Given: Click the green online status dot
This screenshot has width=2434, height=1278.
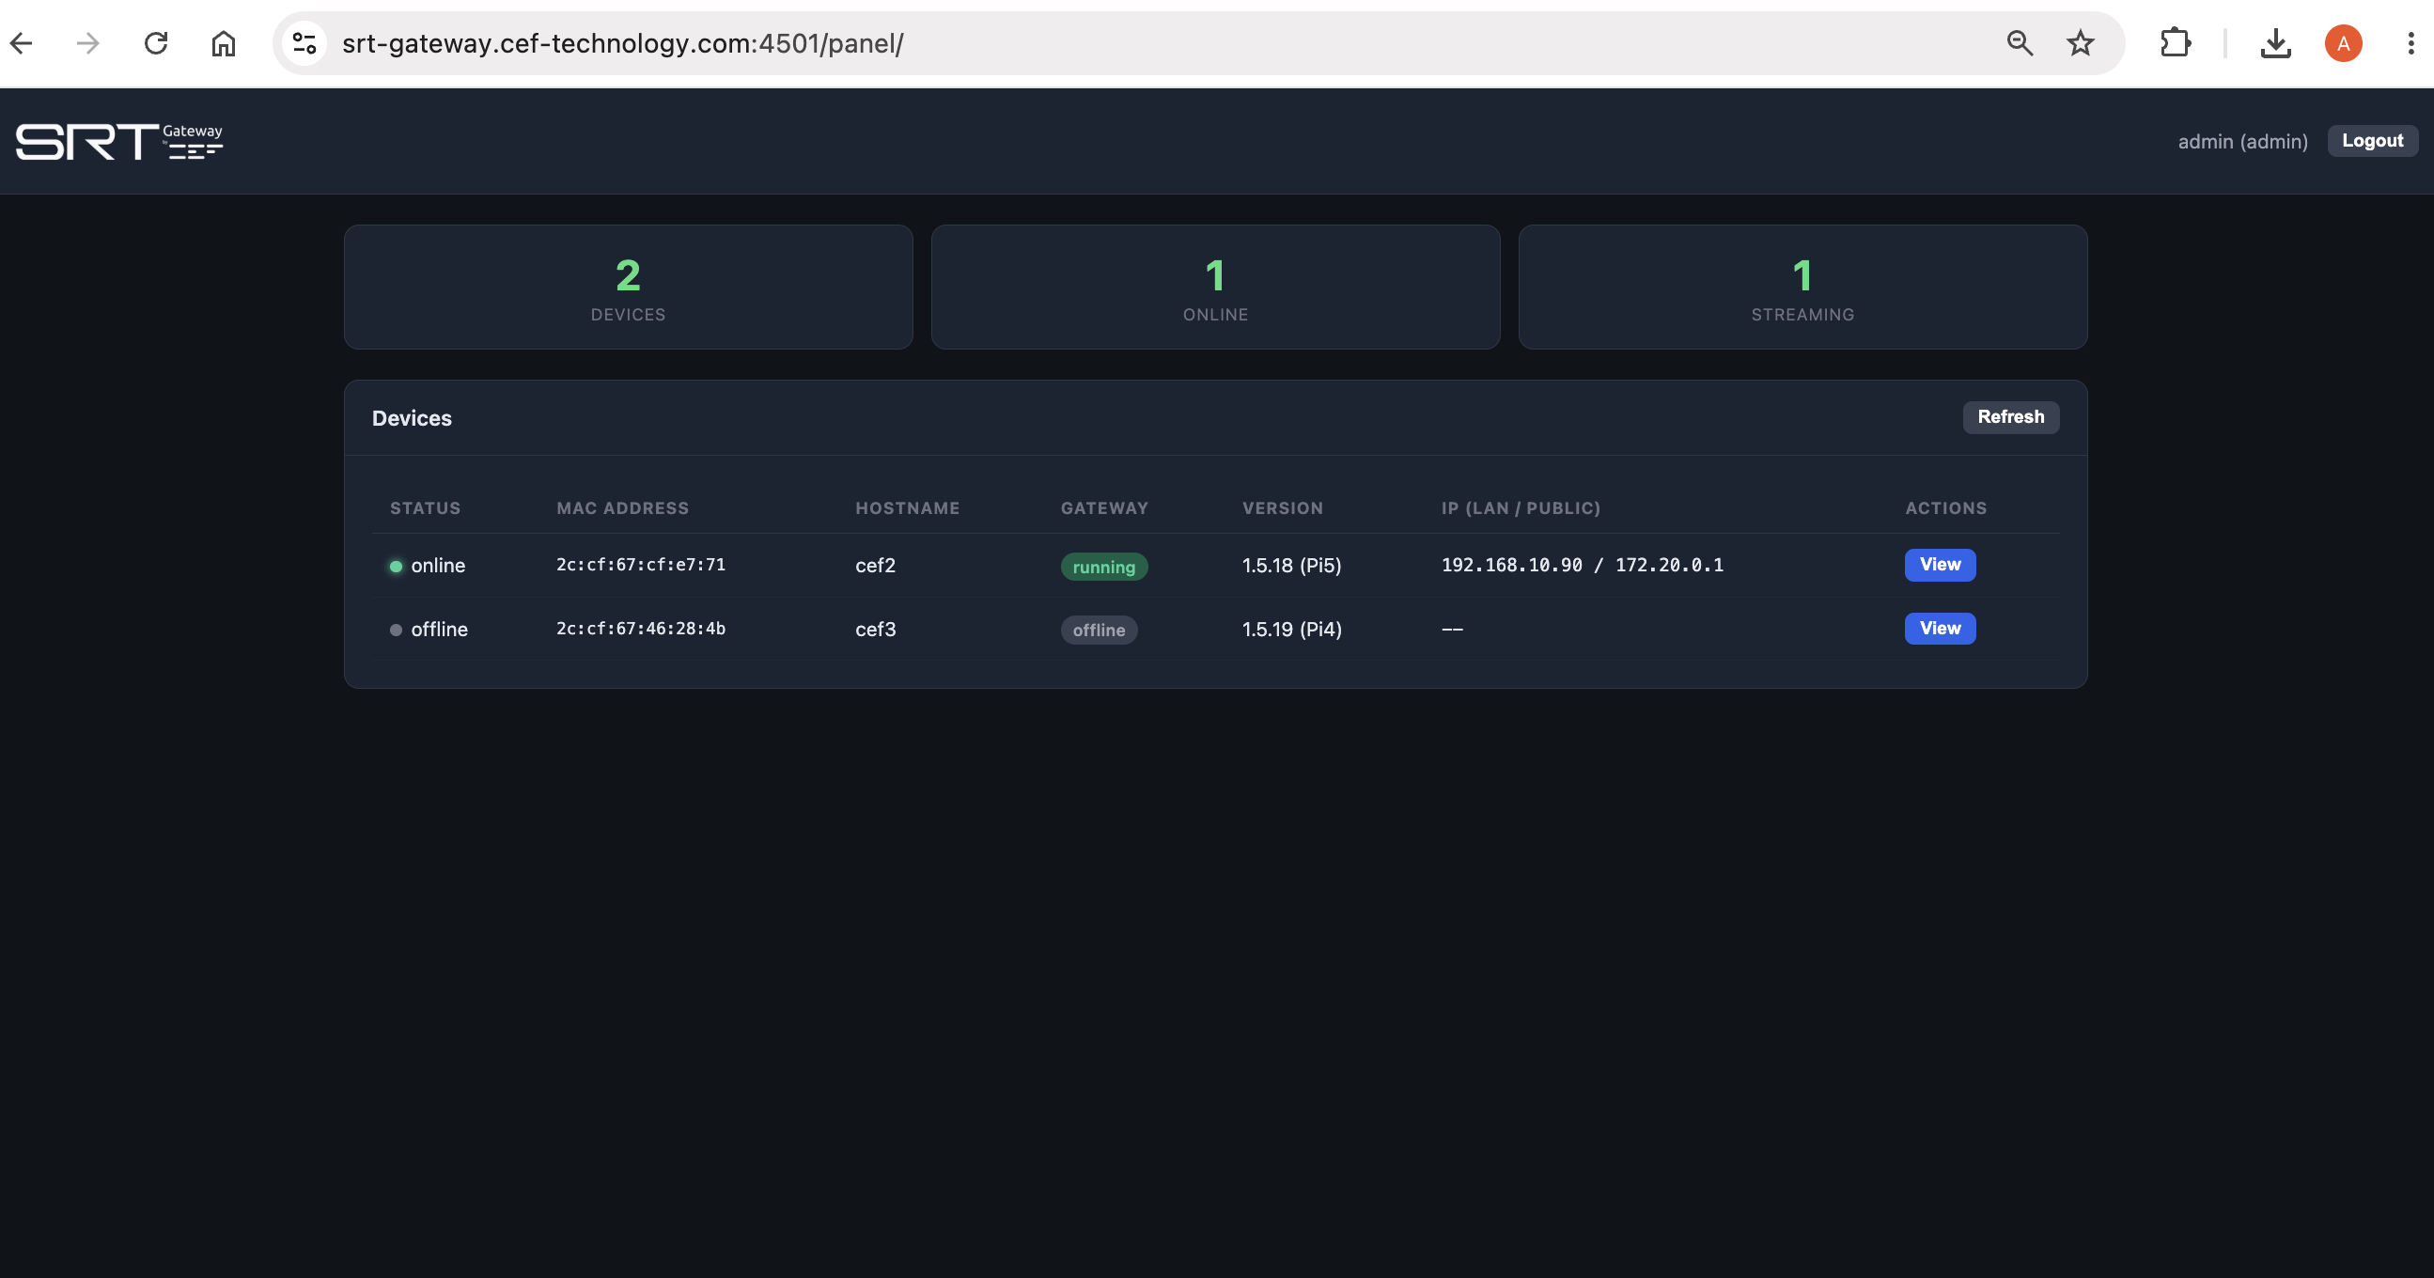Looking at the screenshot, I should tap(396, 567).
